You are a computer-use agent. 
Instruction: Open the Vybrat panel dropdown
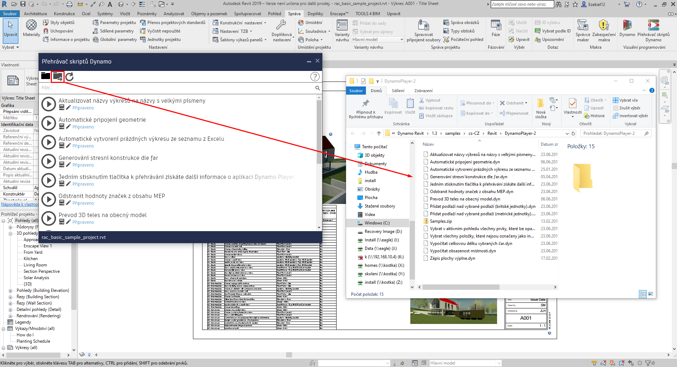tap(10, 47)
